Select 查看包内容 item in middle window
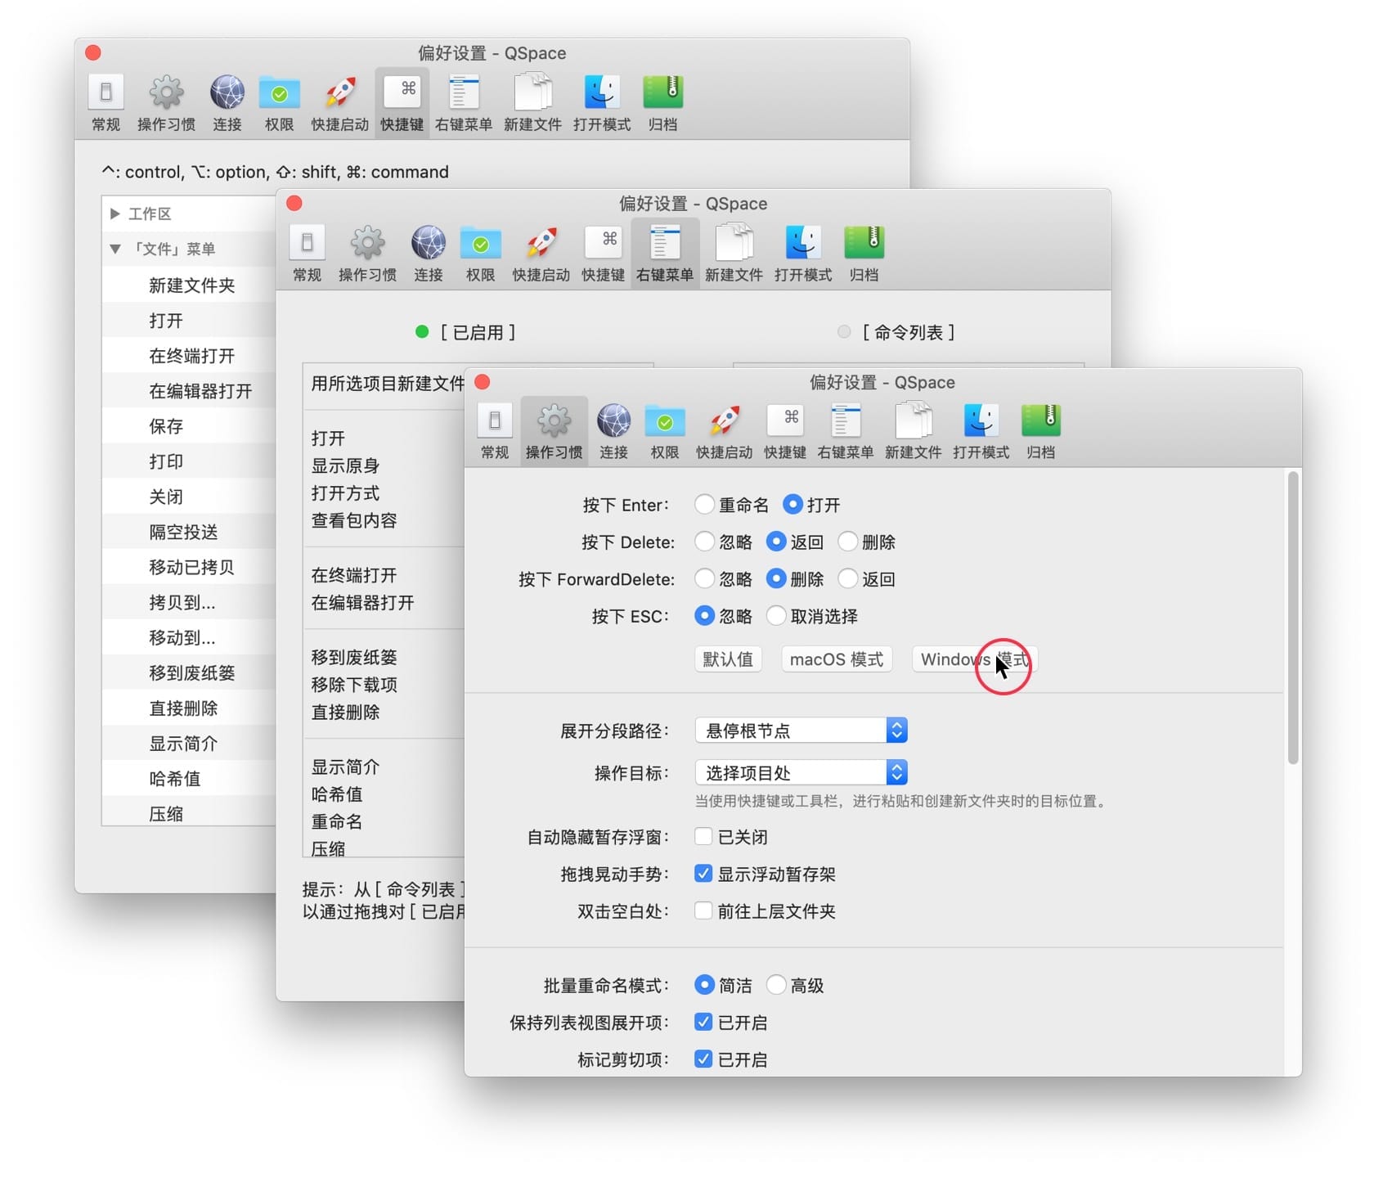Image resolution: width=1374 pixels, height=1178 pixels. coord(354,520)
